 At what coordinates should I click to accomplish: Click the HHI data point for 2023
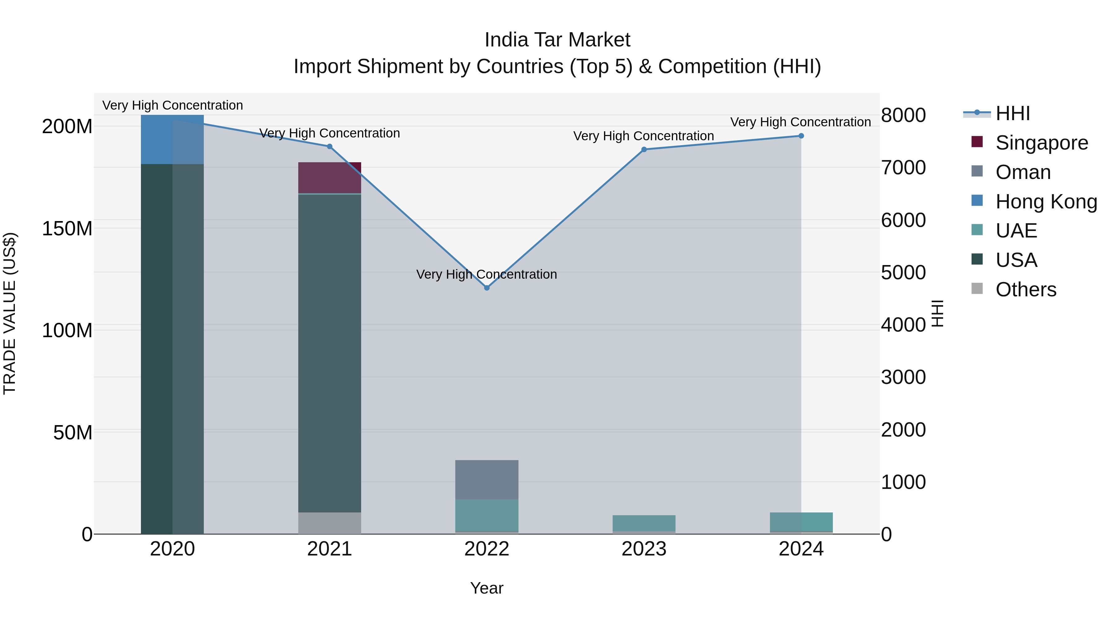(x=644, y=149)
